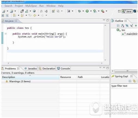Open the MyEclipse menu

click(x=31, y=6)
